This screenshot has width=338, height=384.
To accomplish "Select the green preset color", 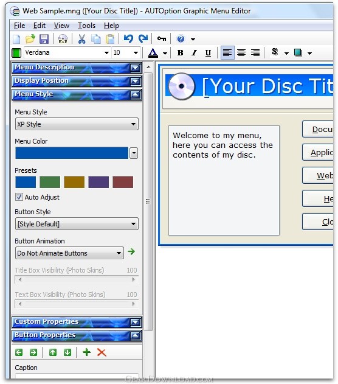I will coord(50,182).
